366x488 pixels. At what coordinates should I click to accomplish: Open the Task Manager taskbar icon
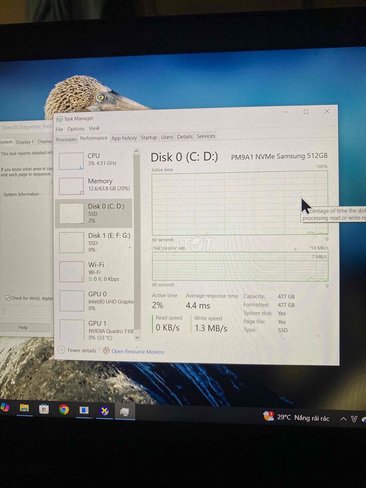click(125, 411)
